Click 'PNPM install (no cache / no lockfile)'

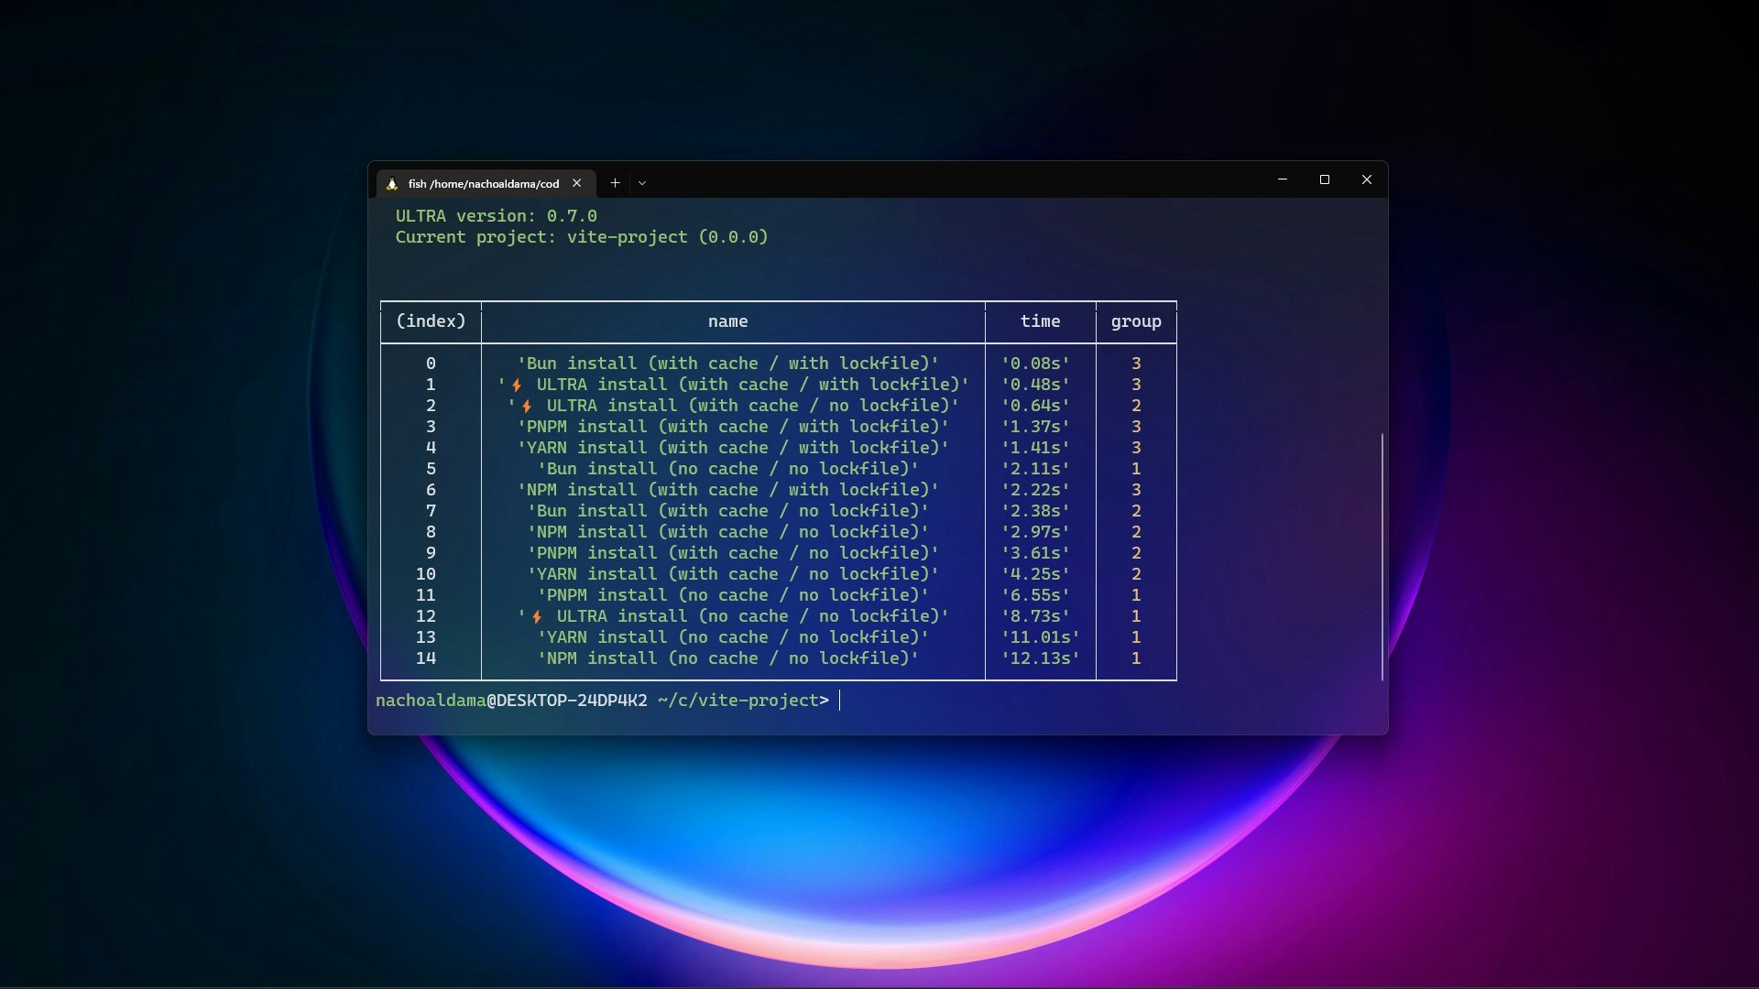(733, 595)
